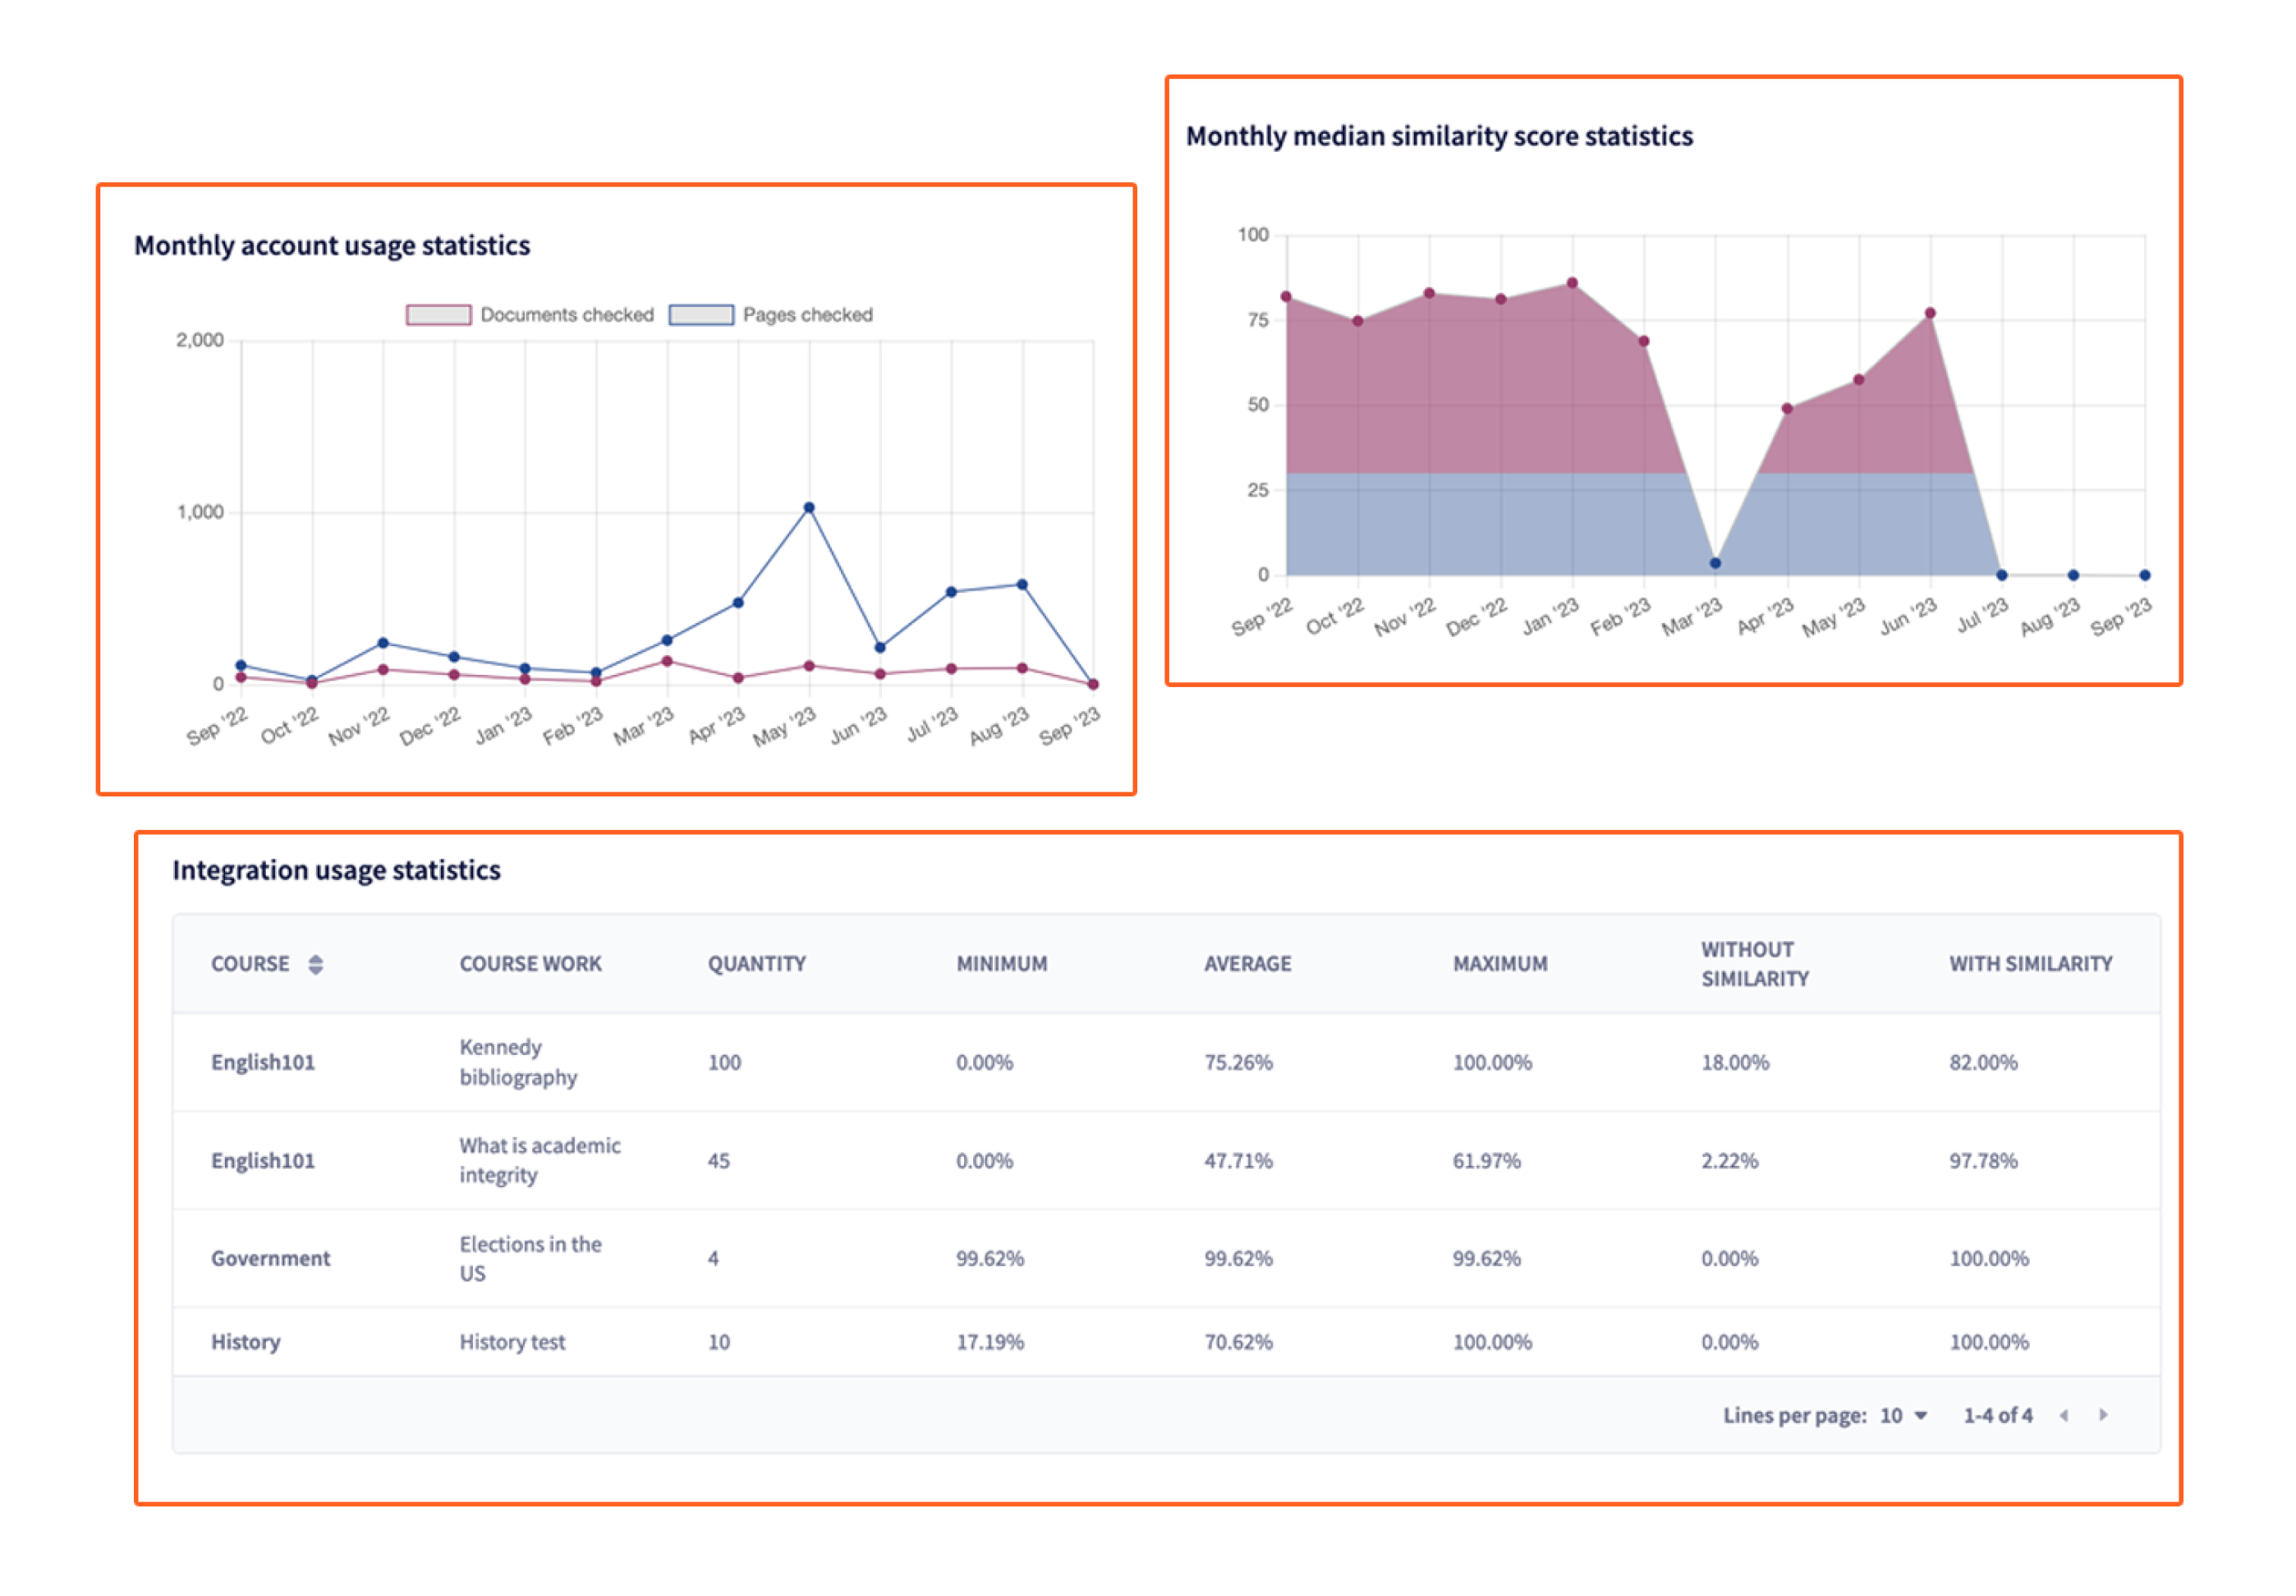The image size is (2296, 1596).
Task: Click the 75.26% average value
Action: coord(1238,1062)
